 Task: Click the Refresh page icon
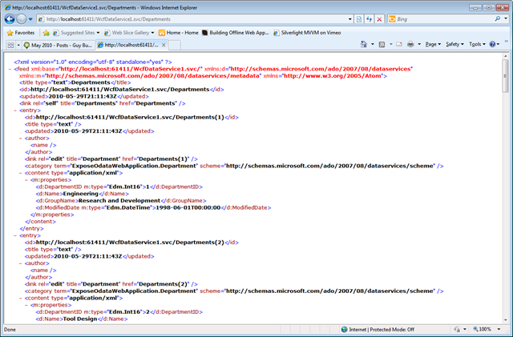coord(369,19)
